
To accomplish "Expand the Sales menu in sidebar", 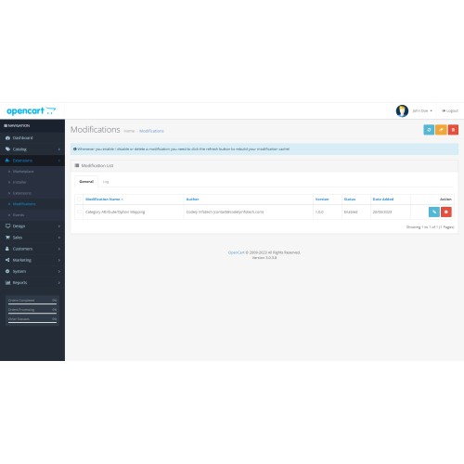I will 32,238.
